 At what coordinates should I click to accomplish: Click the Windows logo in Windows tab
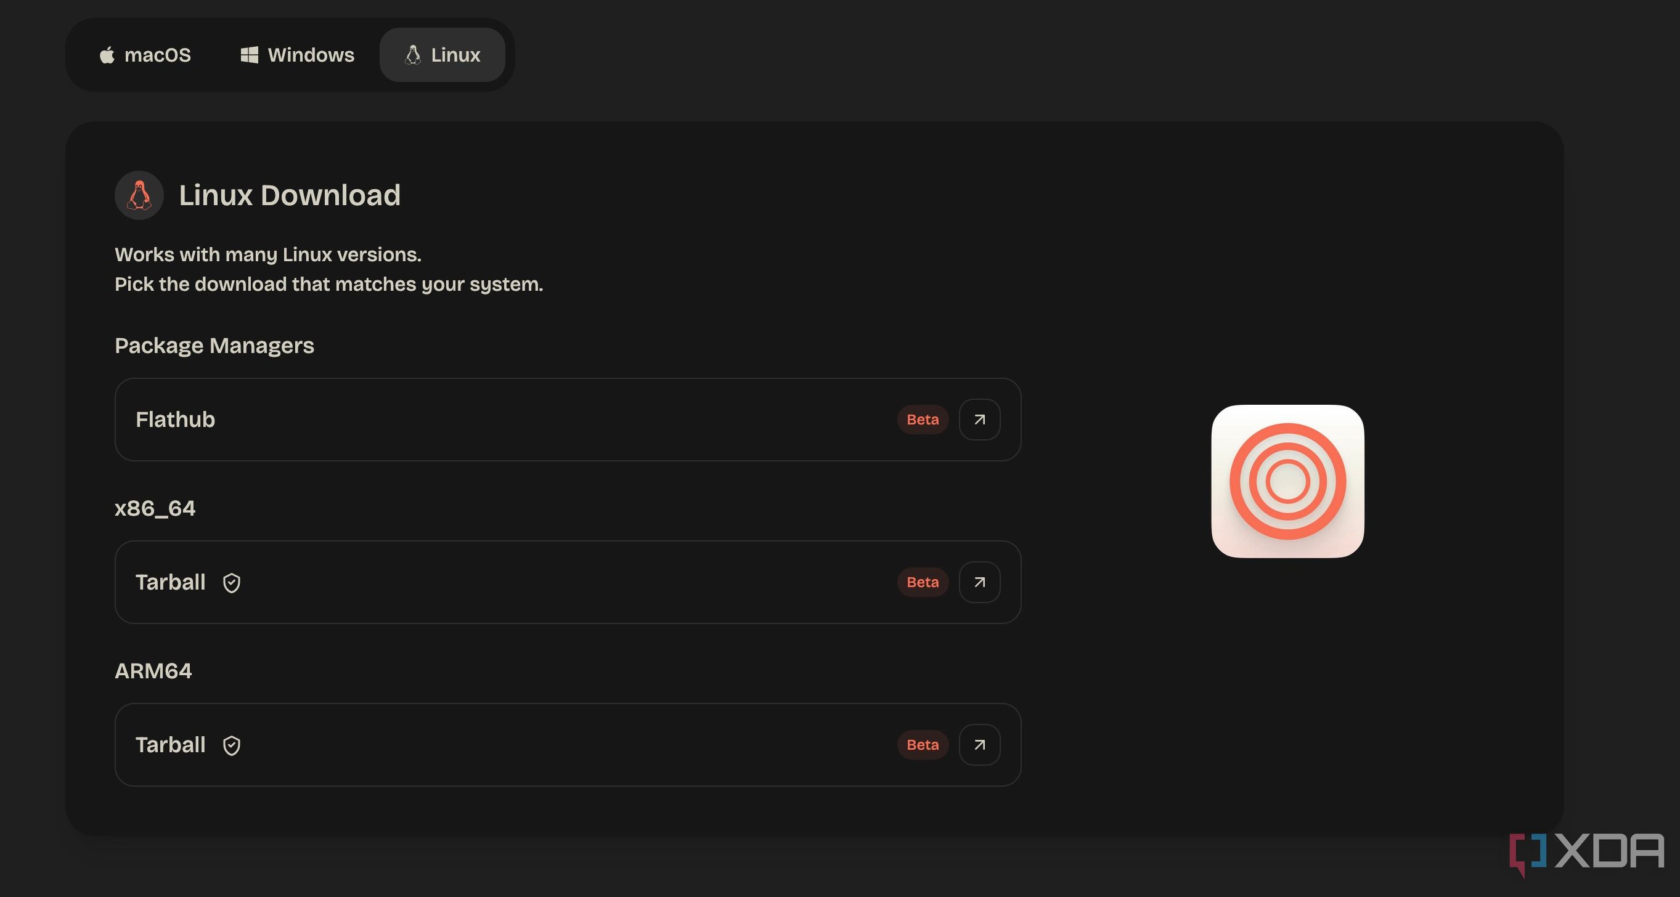tap(249, 55)
